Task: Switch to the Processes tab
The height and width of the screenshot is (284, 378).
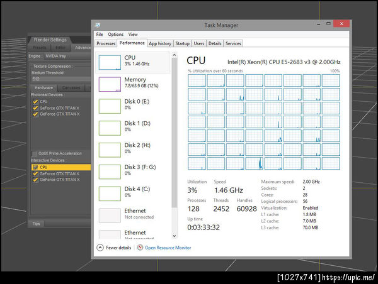Action: coord(106,43)
